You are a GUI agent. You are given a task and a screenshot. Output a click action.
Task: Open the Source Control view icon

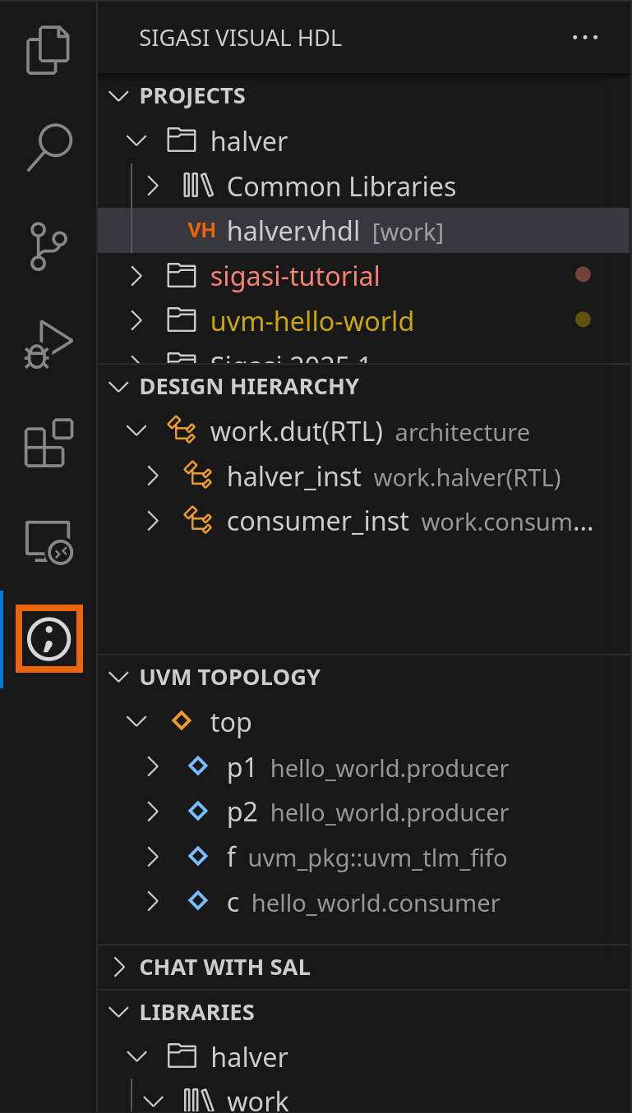click(48, 246)
